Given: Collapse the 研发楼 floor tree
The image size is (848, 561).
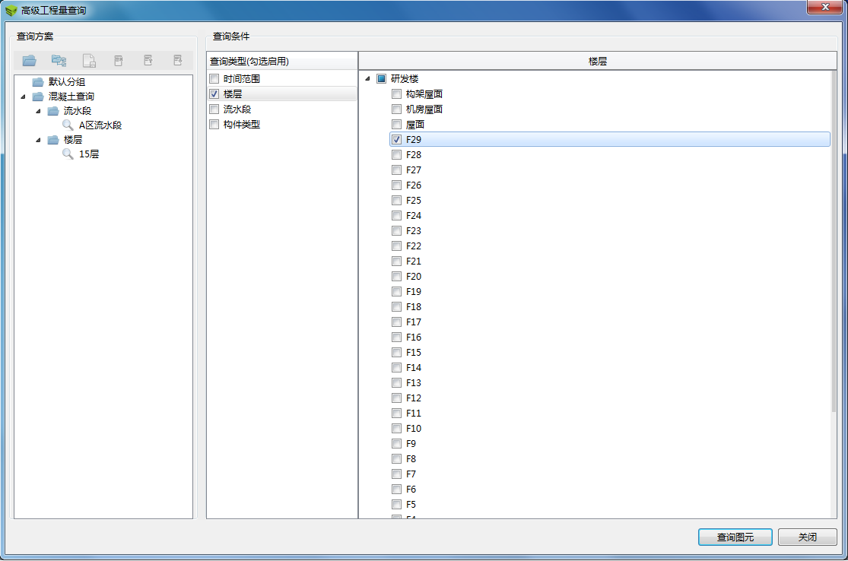Looking at the screenshot, I should coord(368,79).
